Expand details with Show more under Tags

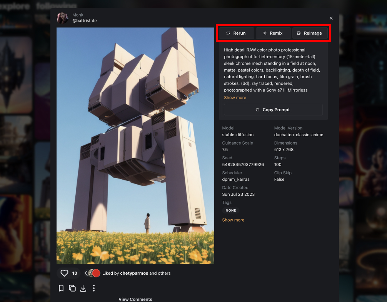(233, 220)
